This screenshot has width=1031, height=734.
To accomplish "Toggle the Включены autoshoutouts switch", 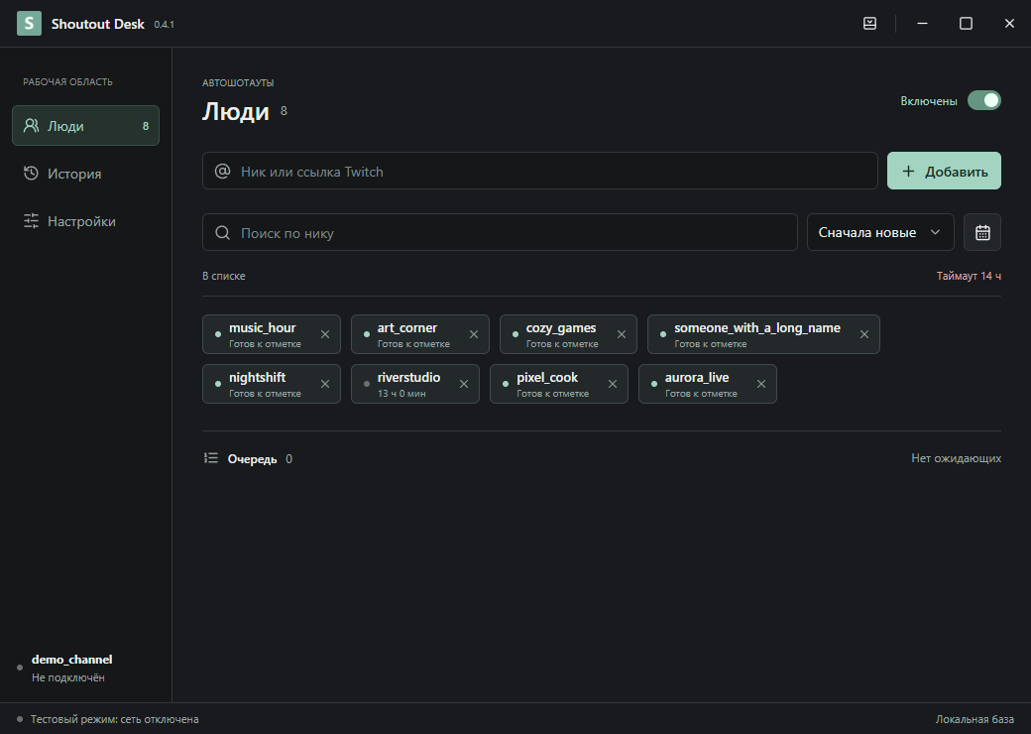I will tap(983, 100).
